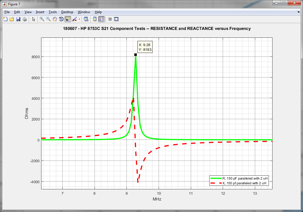Click the MATLAB icon in the title bar
This screenshot has width=303, height=212.
pos(4,4)
